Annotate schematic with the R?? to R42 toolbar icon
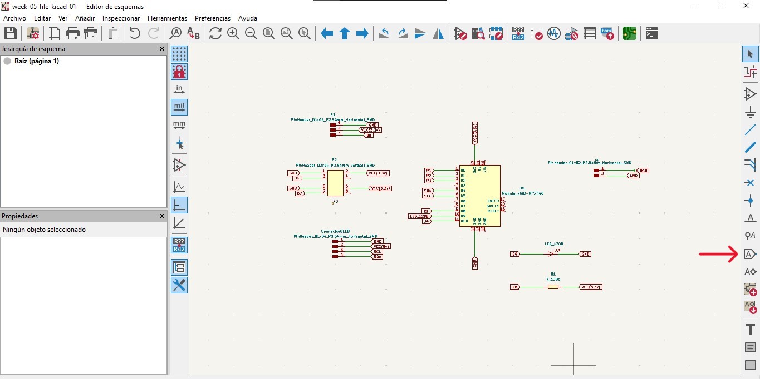Screen dimensions: 760x379 518,33
